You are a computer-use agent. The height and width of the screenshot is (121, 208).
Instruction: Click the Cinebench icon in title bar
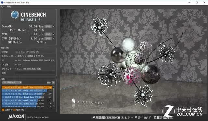coord(2,2)
